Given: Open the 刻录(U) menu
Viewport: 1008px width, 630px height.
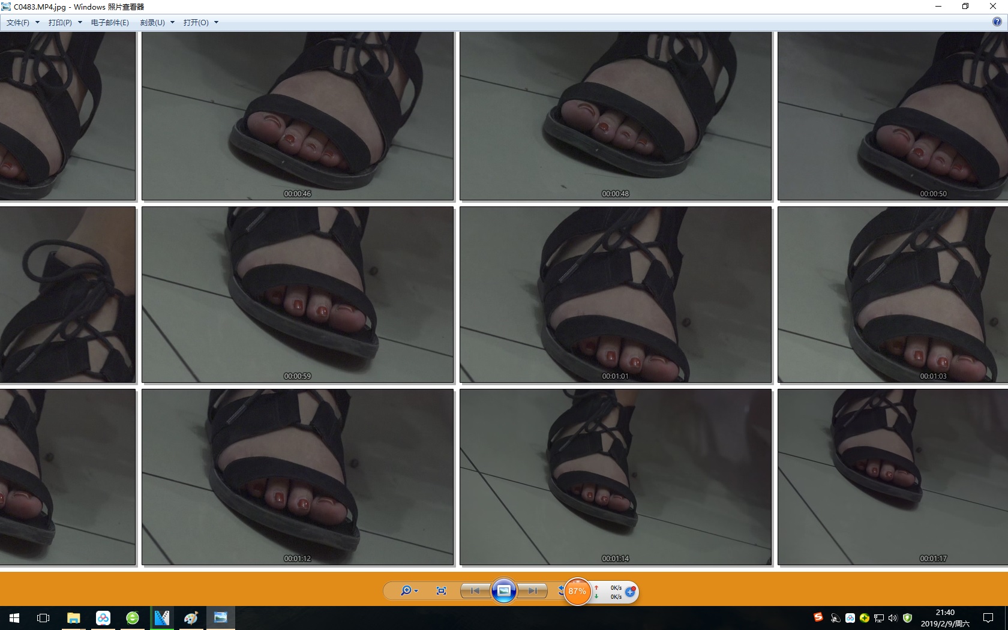Looking at the screenshot, I should pos(157,23).
